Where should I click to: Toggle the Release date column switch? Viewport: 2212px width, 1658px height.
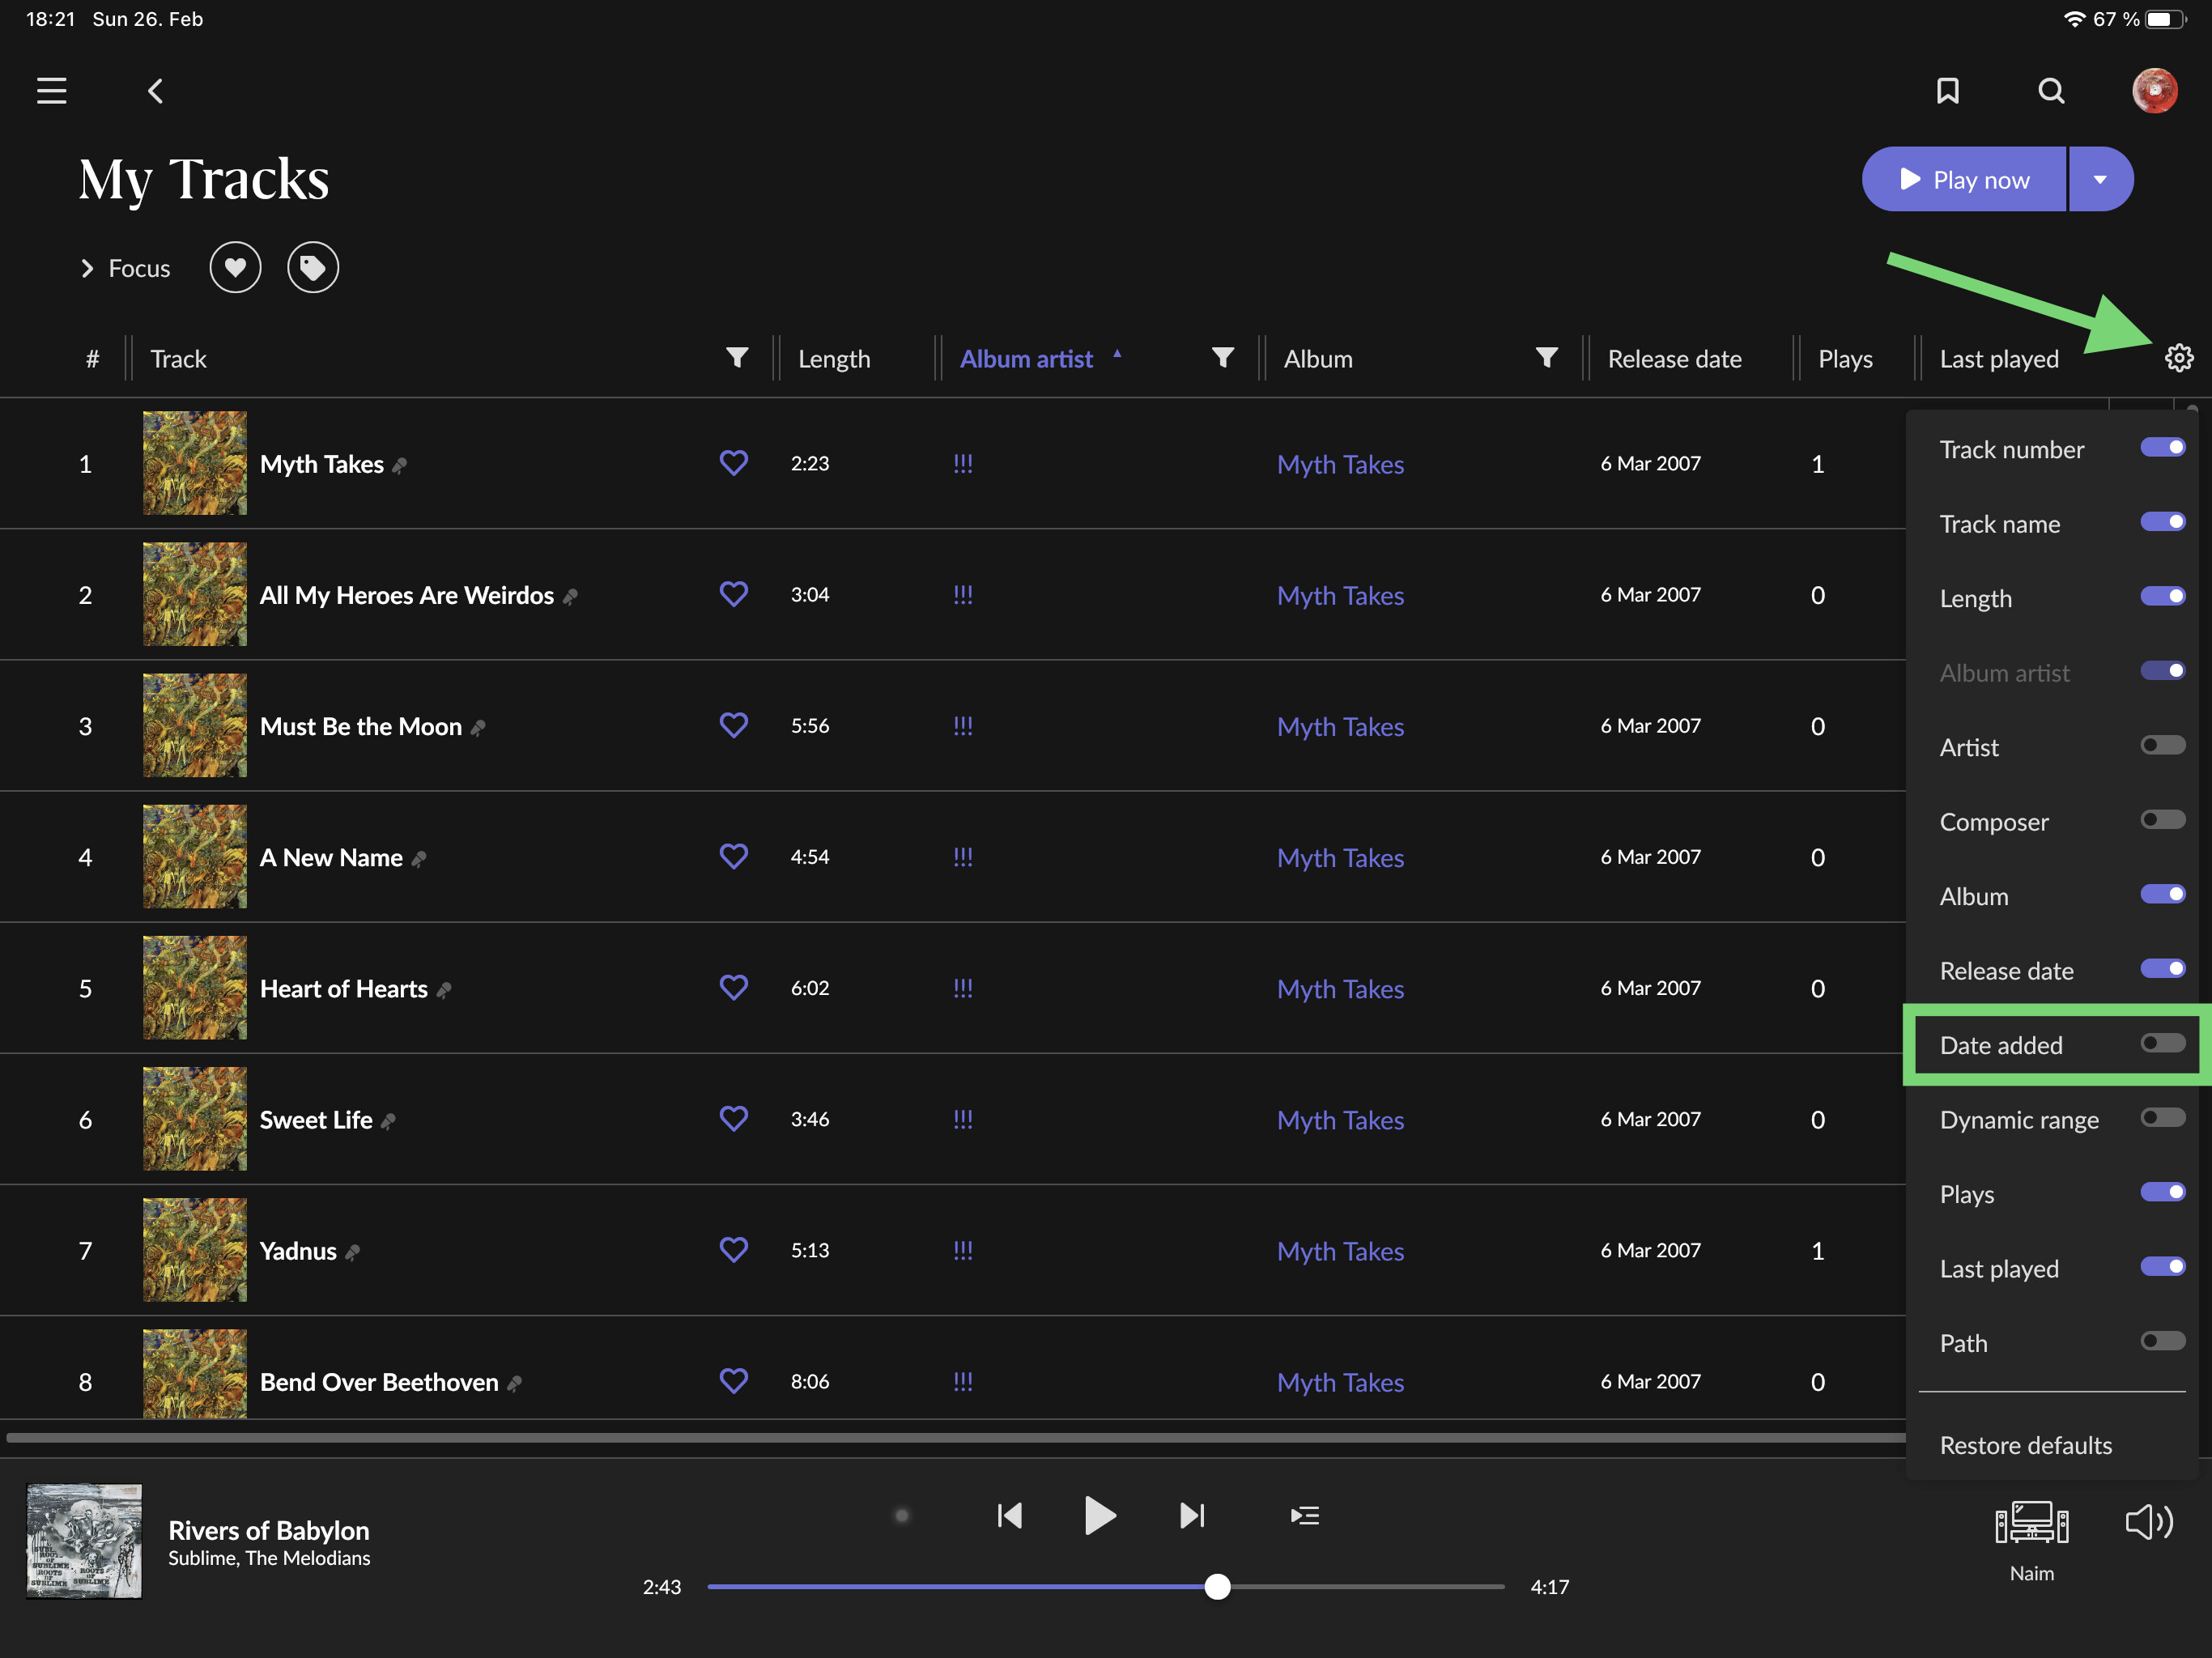[x=2162, y=969]
